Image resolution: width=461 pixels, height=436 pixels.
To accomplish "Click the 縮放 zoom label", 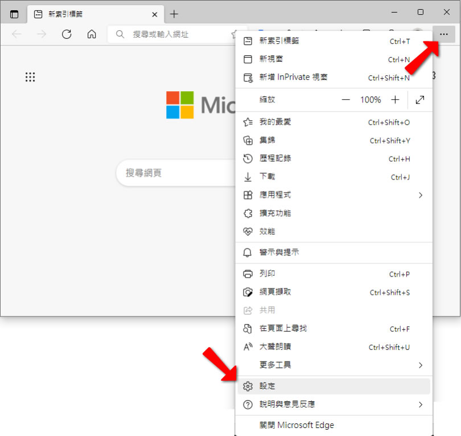I will coord(267,100).
